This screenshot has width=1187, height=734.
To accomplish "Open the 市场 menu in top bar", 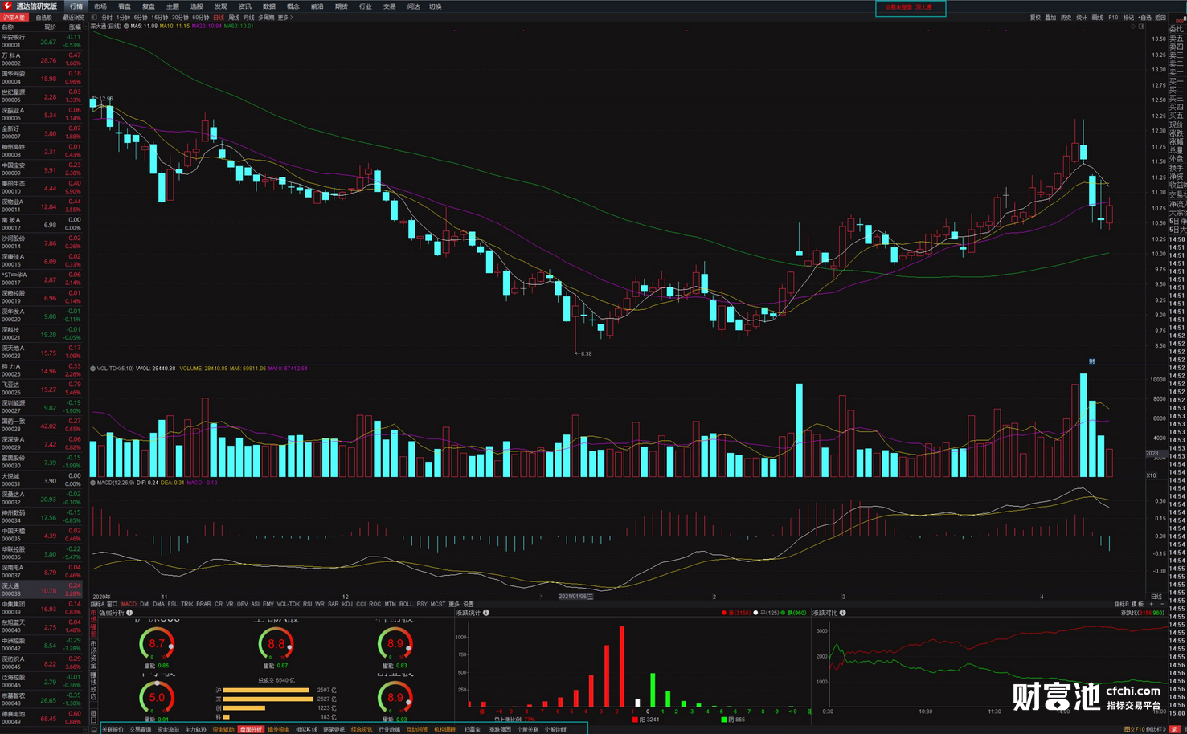I will point(100,6).
